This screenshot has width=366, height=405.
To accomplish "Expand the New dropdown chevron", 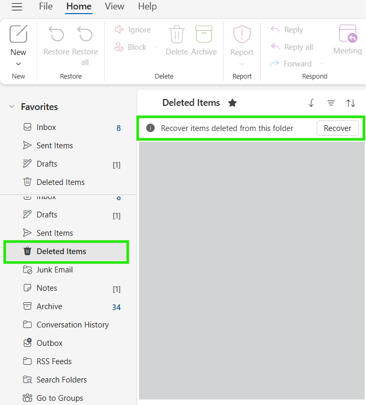I will (18, 64).
